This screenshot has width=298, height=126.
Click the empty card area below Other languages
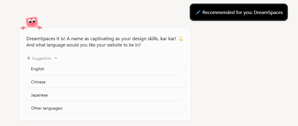105,117
